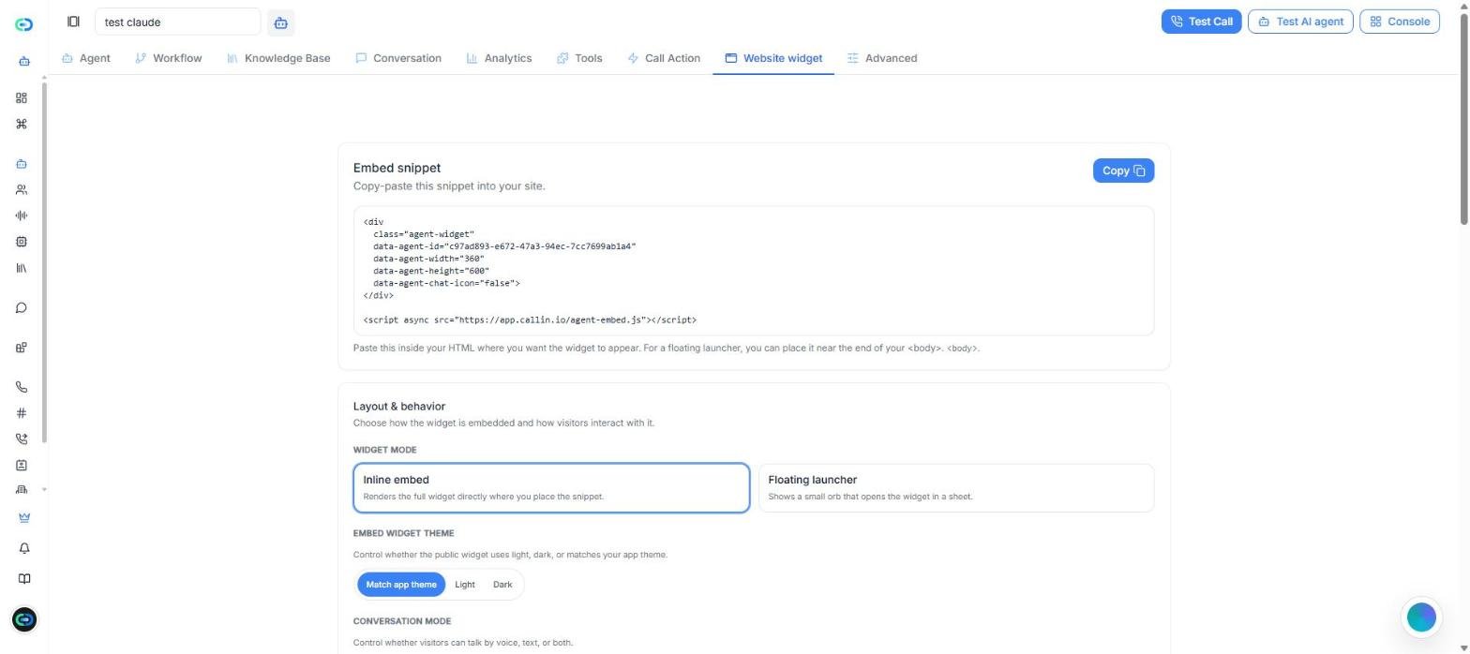The image size is (1470, 654).
Task: Open the highlighted AI agents robot icon
Action: [22, 164]
